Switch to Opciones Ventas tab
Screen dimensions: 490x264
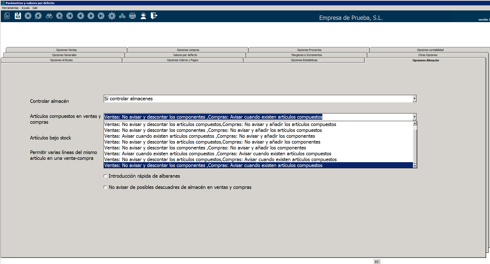pos(66,50)
